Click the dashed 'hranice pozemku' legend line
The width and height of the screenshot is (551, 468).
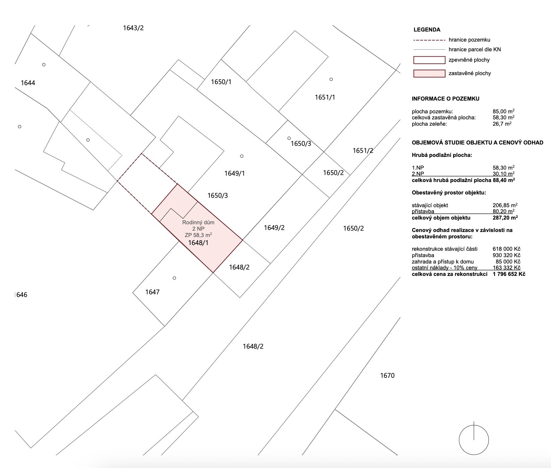(x=429, y=40)
